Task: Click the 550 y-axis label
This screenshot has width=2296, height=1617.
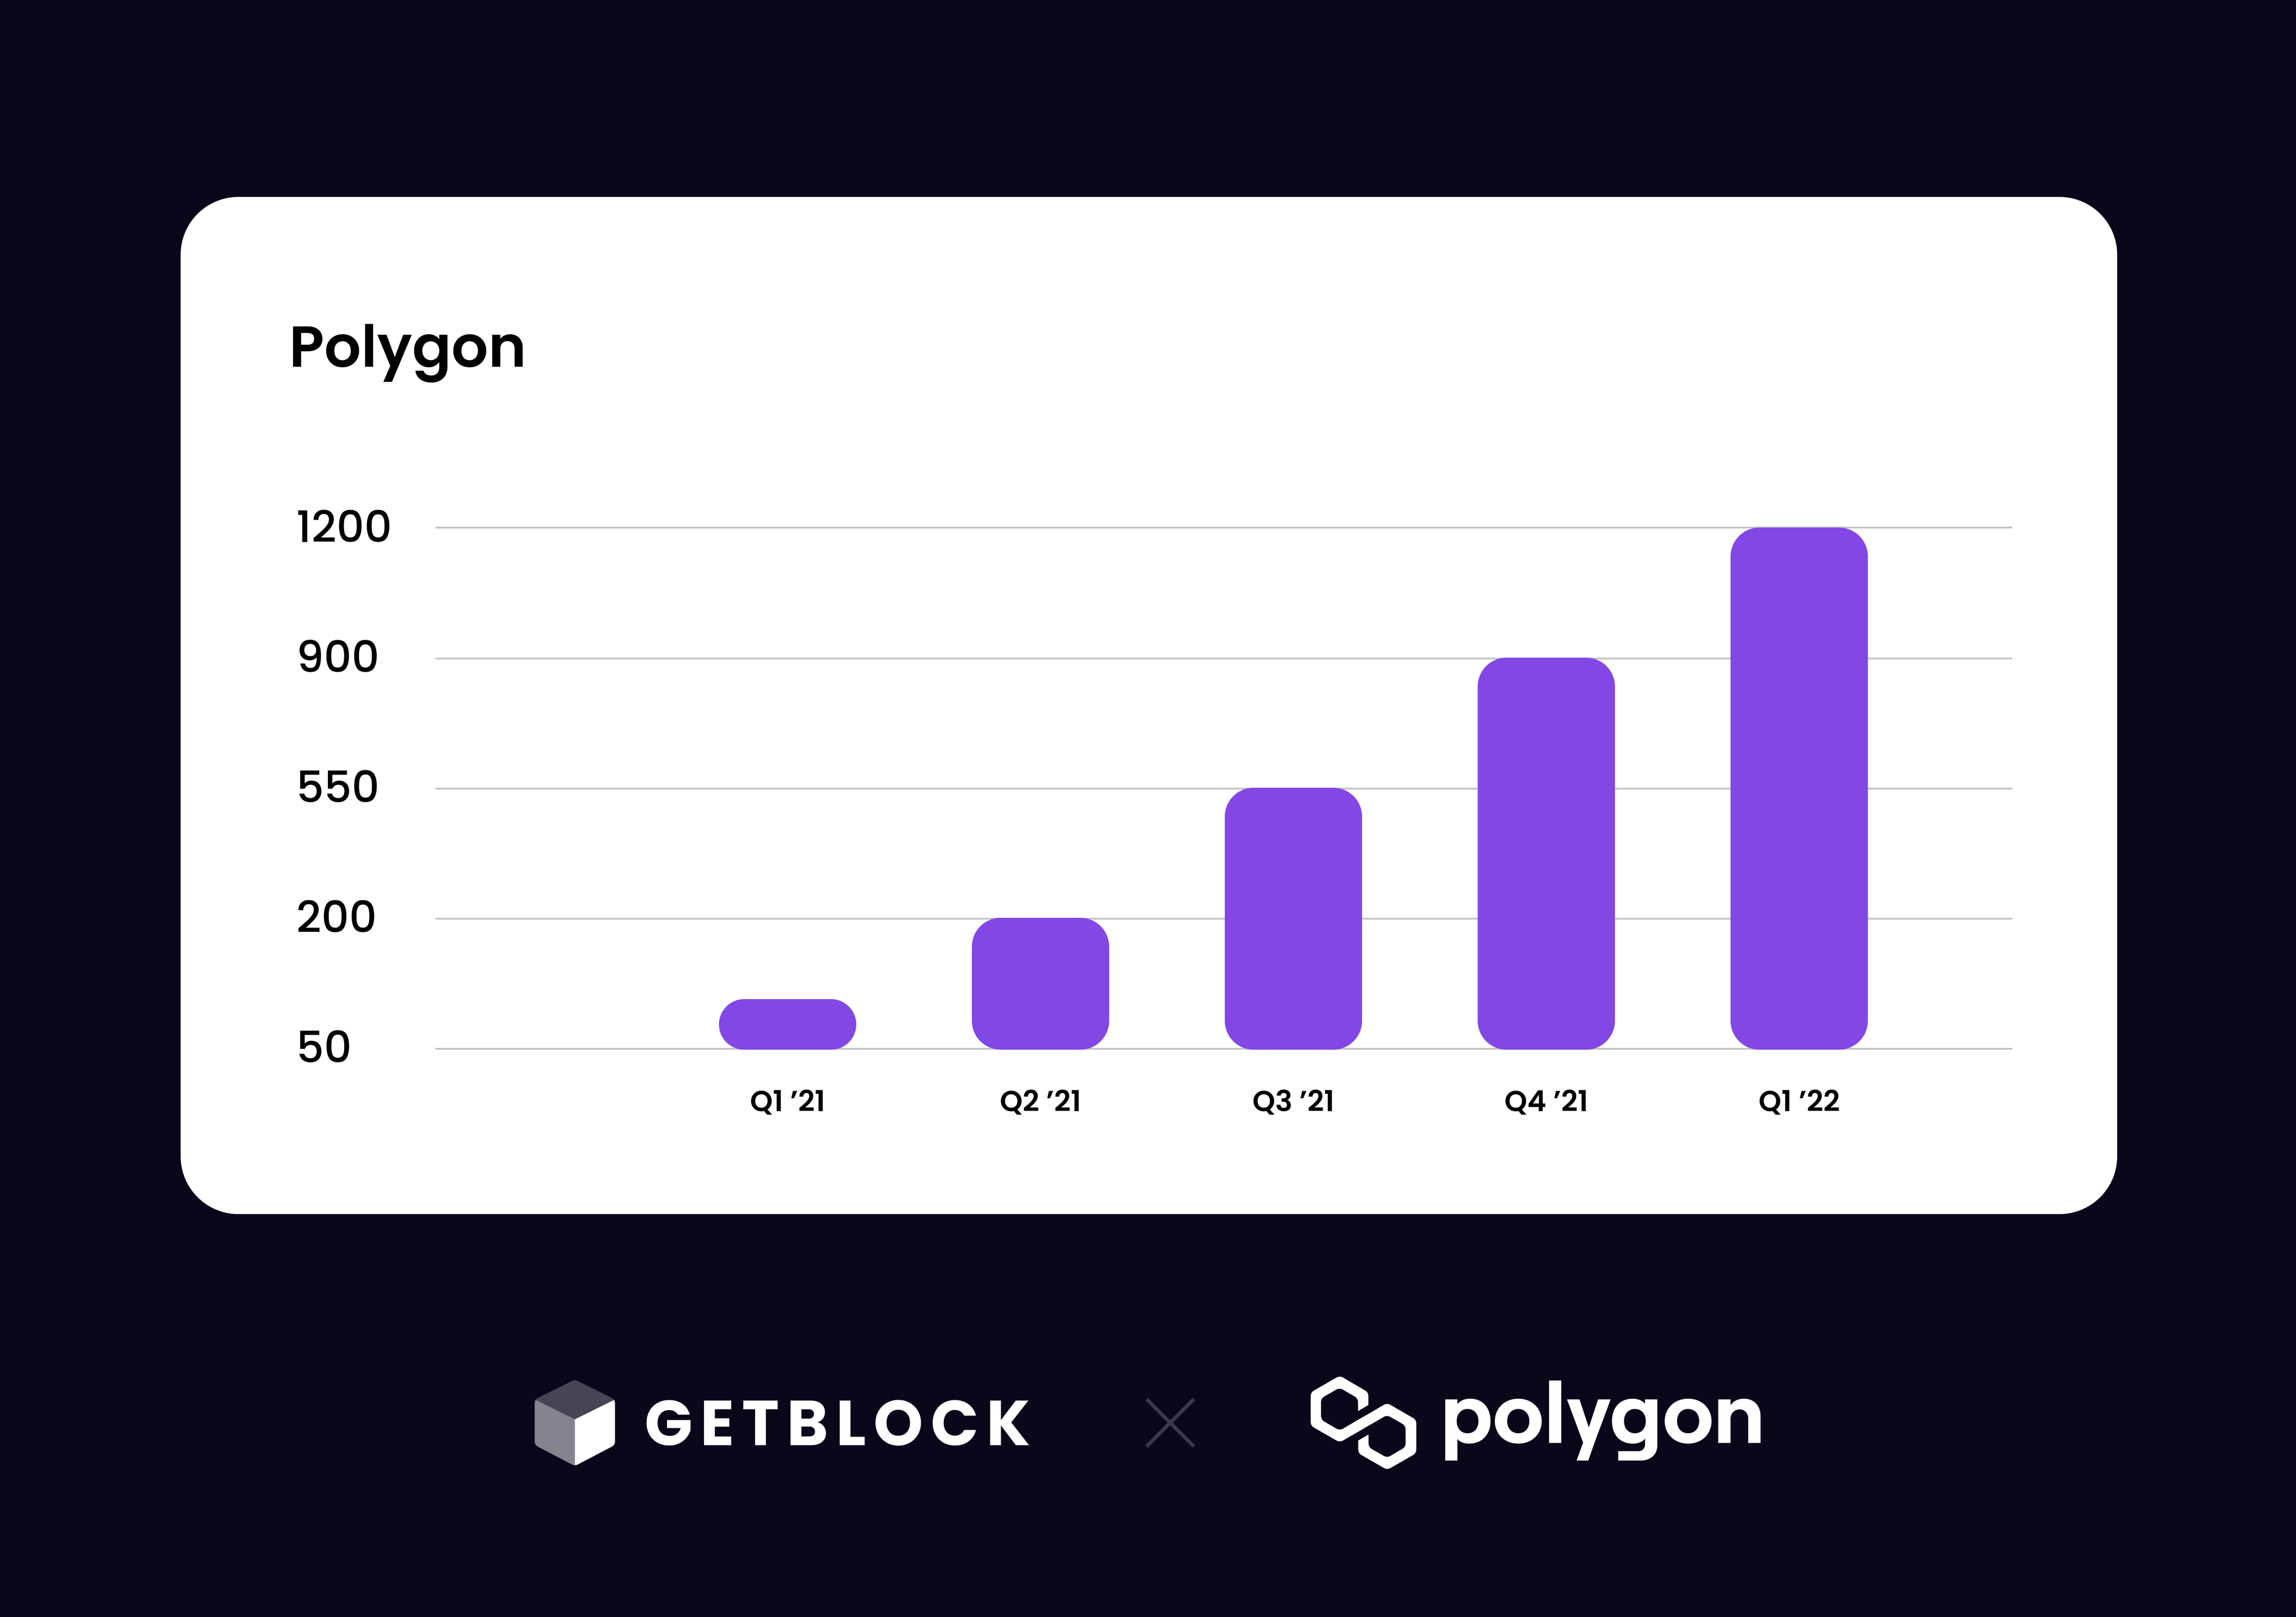Action: [338, 788]
